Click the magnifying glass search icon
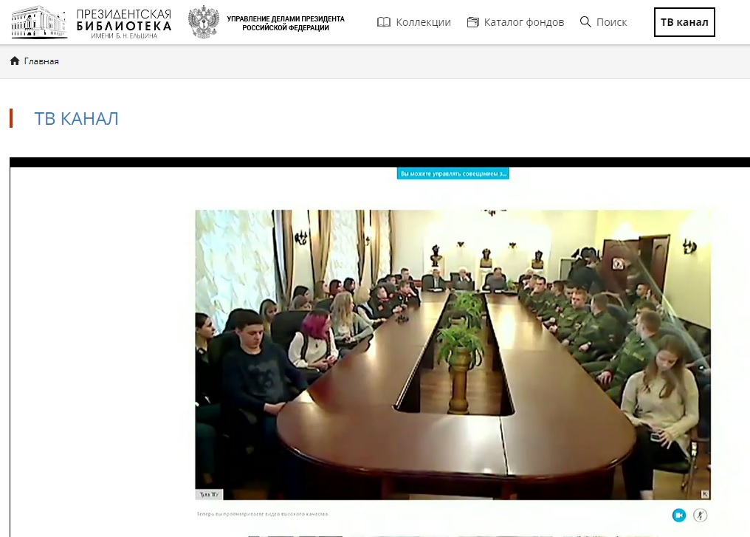The width and height of the screenshot is (750, 537). [x=585, y=21]
